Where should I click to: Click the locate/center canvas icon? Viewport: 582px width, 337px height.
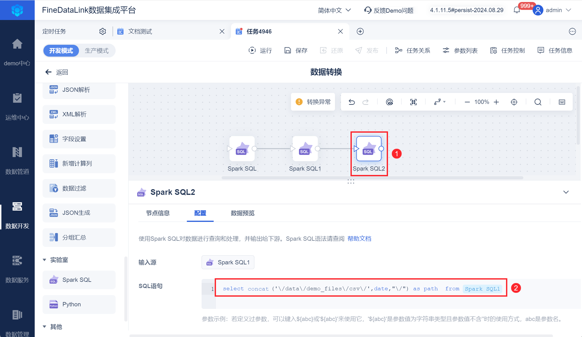pos(514,102)
